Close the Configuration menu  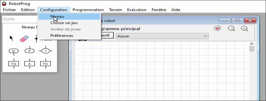coord(54,10)
